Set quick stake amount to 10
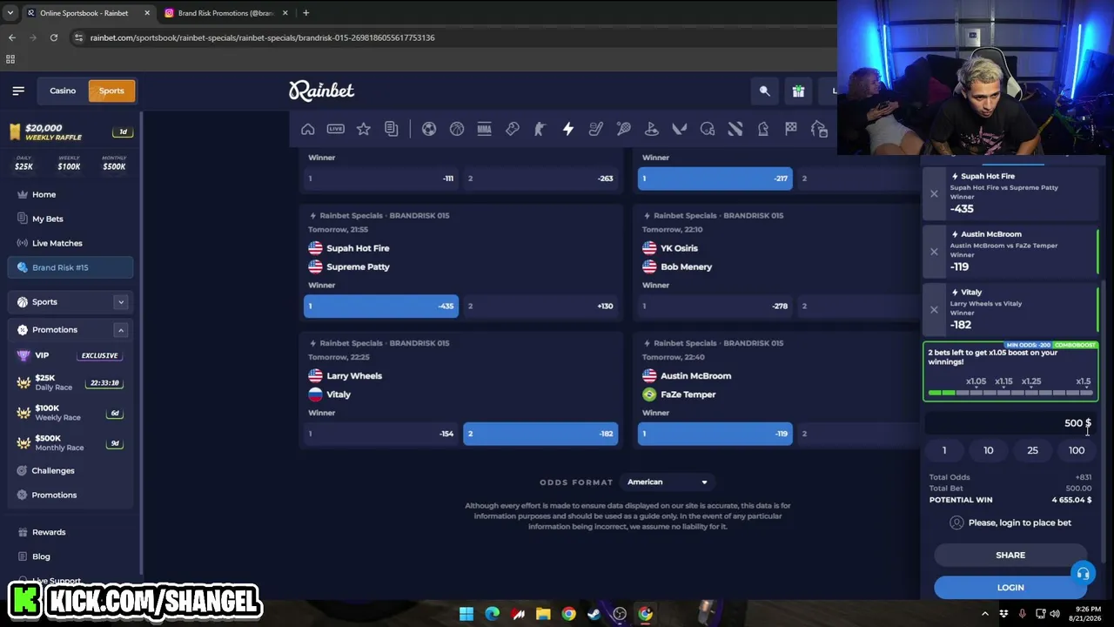Viewport: 1114px width, 627px height. click(988, 450)
